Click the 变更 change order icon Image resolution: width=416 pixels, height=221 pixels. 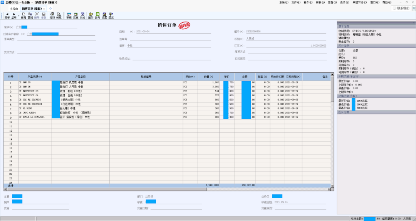(x=76, y=16)
